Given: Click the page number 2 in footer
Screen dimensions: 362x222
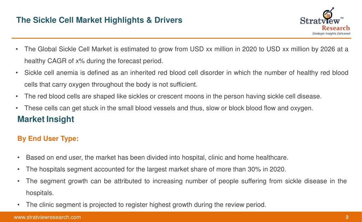Looking at the screenshot, I should [x=347, y=217].
